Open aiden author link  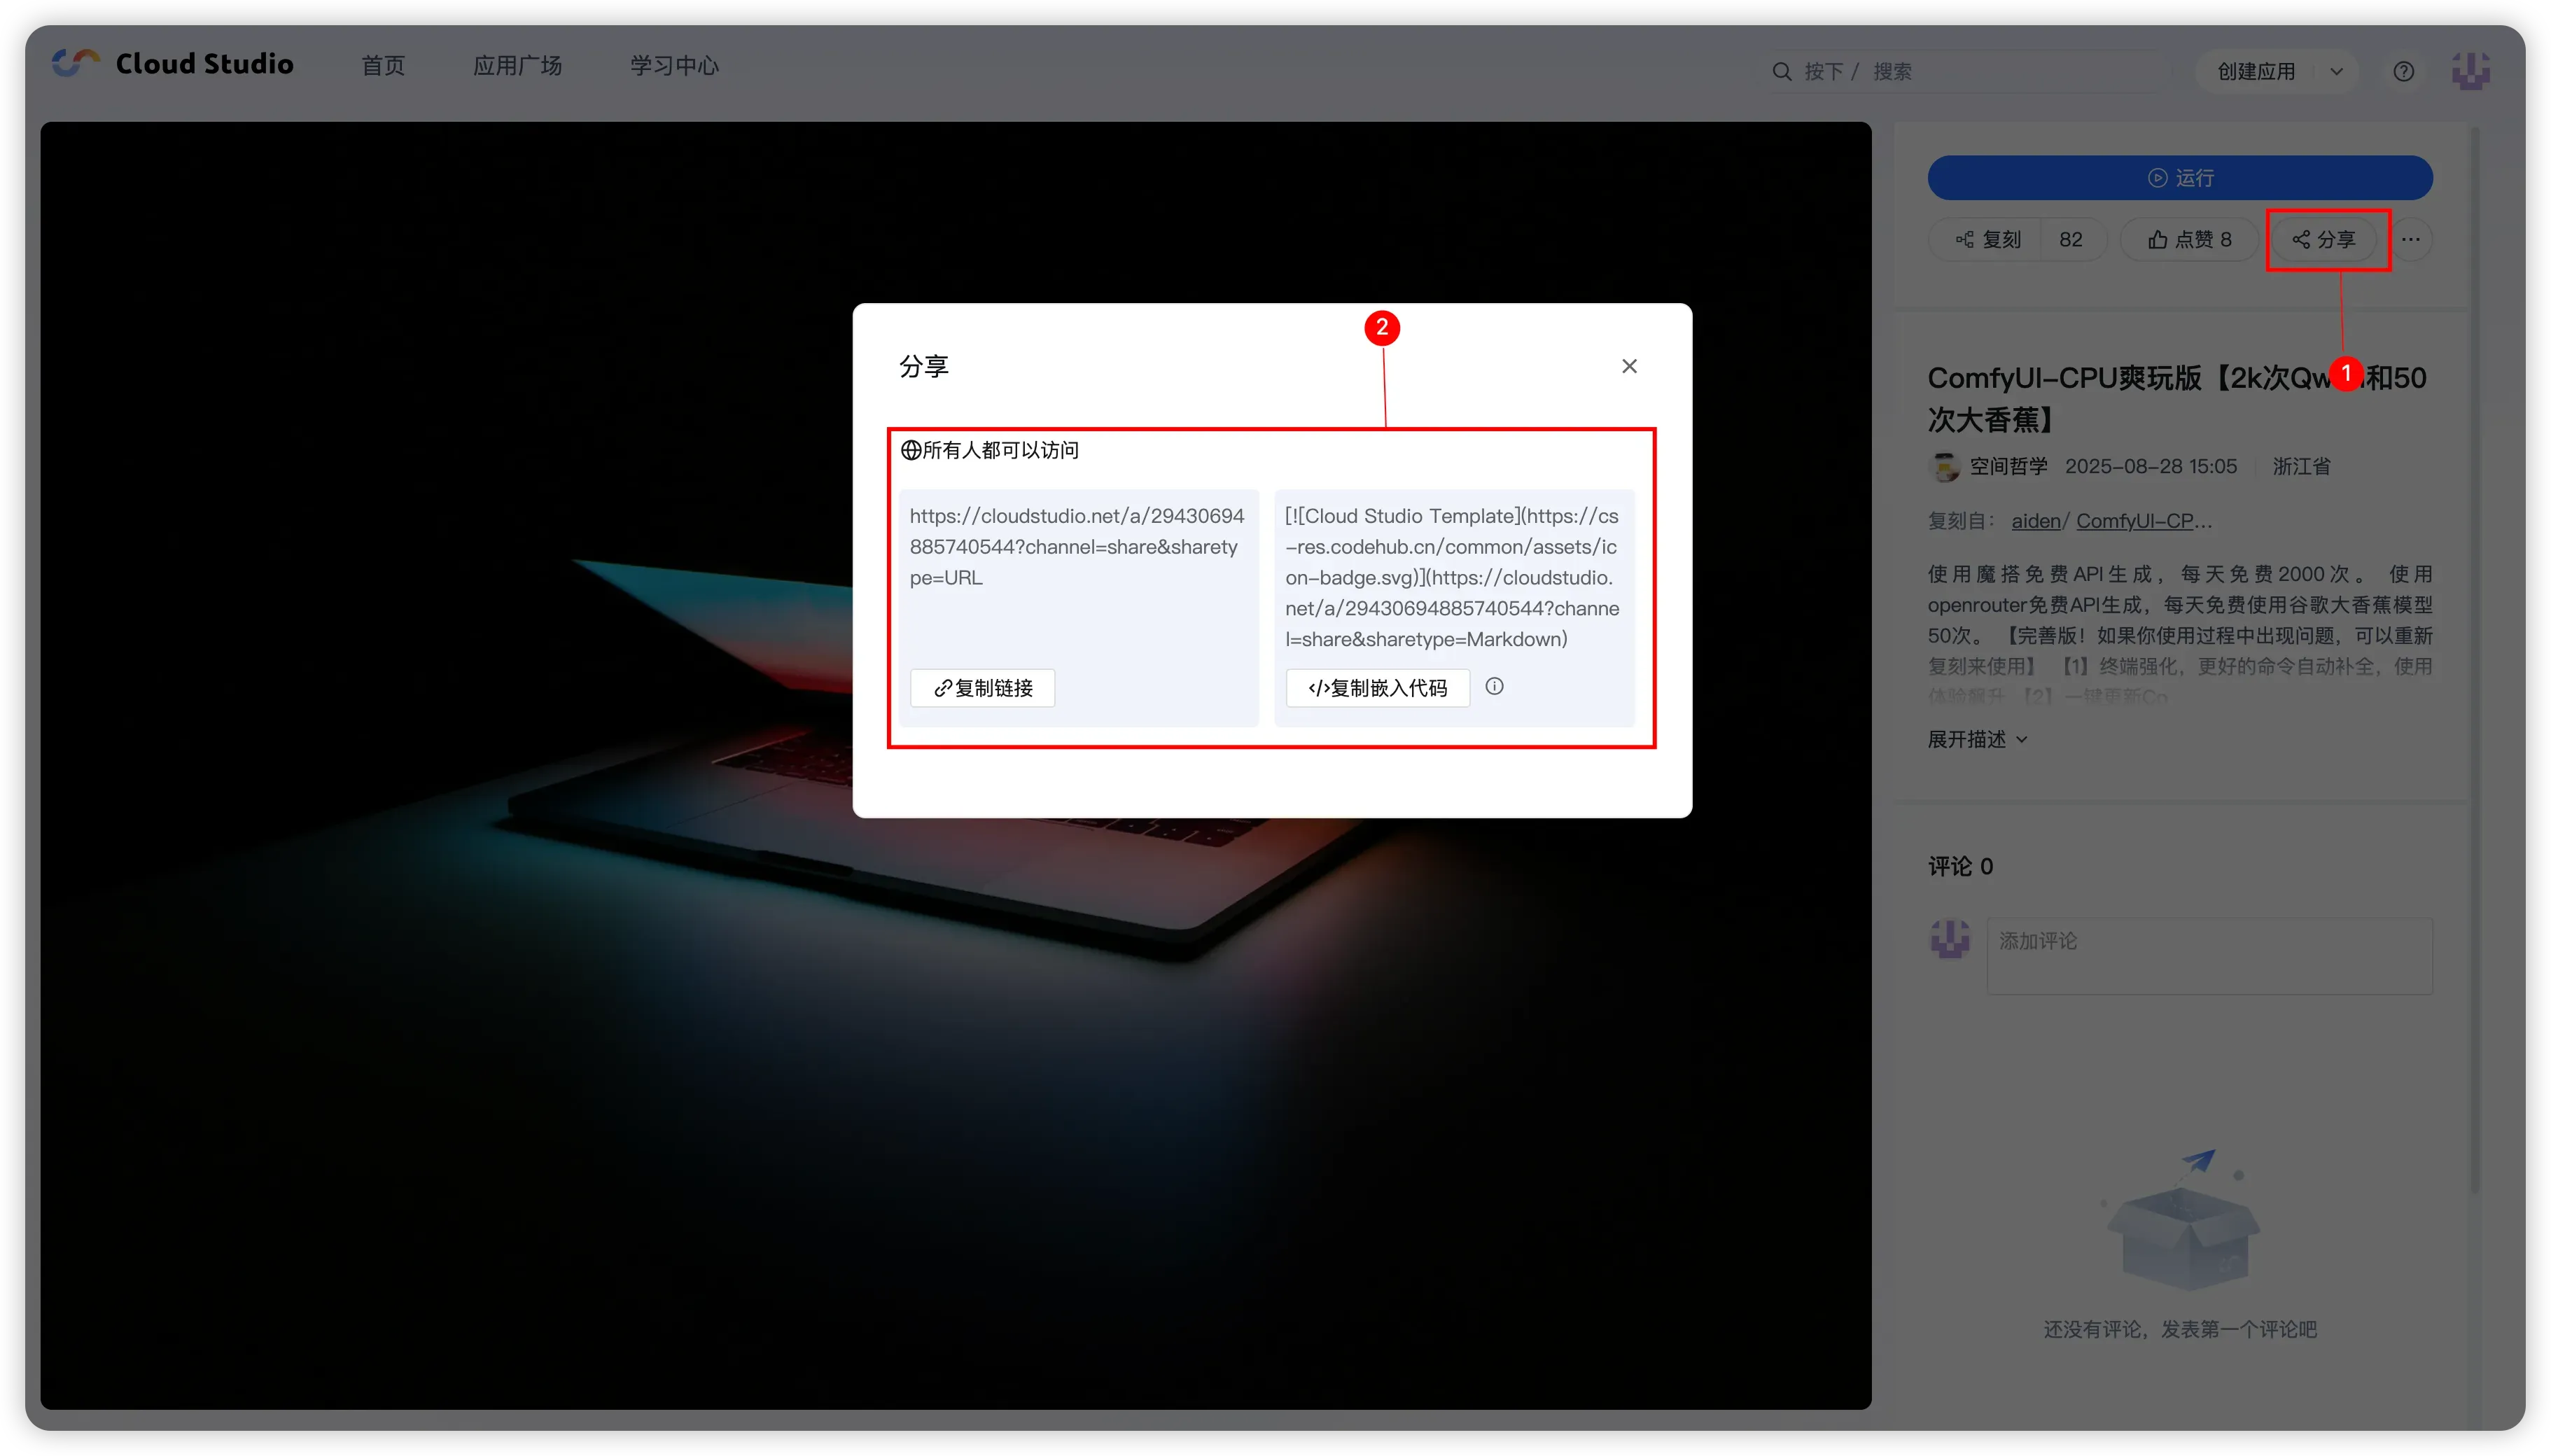pyautogui.click(x=2035, y=521)
